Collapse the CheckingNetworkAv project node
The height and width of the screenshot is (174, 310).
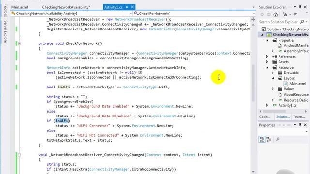262,35
